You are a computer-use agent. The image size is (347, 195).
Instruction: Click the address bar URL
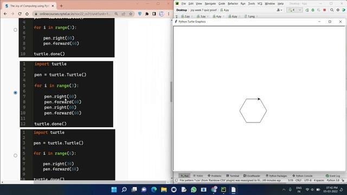coord(75,14)
